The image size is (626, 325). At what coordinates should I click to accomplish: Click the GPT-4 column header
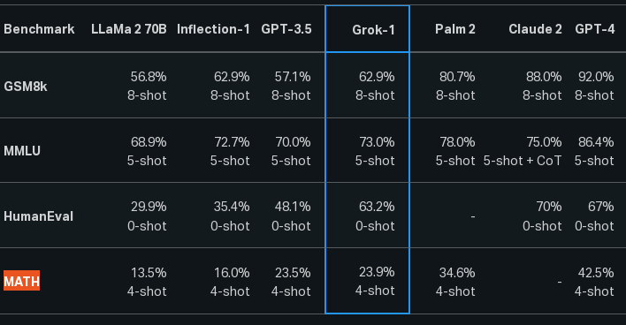pyautogui.click(x=594, y=29)
